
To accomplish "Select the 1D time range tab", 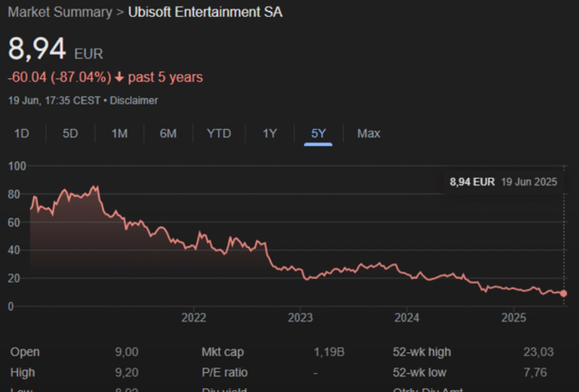I will [21, 133].
